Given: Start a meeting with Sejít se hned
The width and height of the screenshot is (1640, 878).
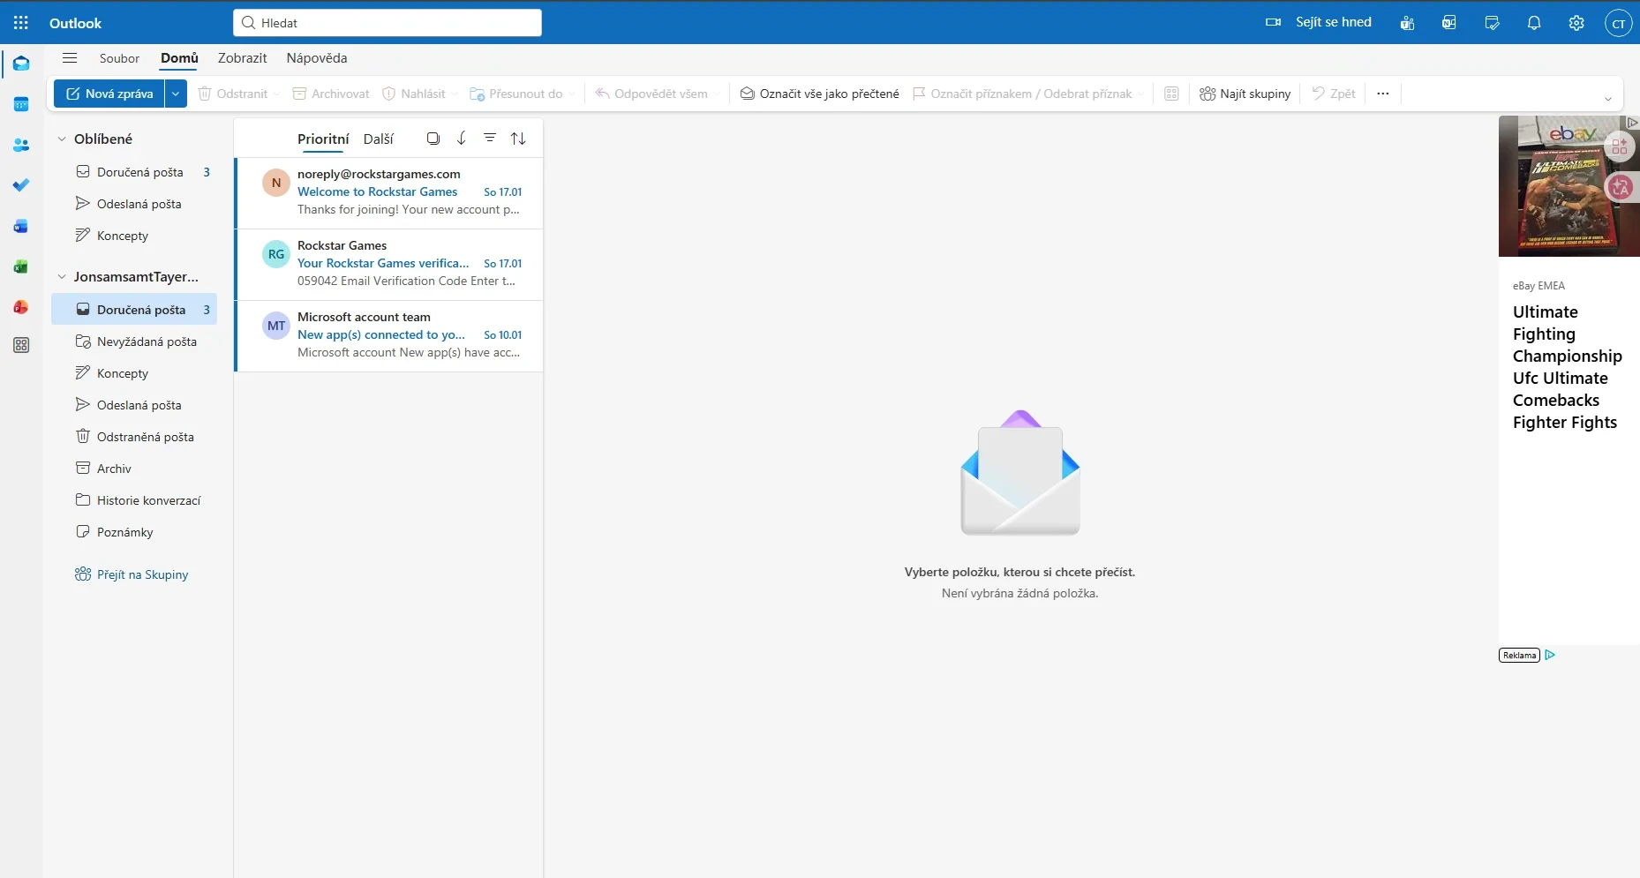Looking at the screenshot, I should pos(1319,22).
